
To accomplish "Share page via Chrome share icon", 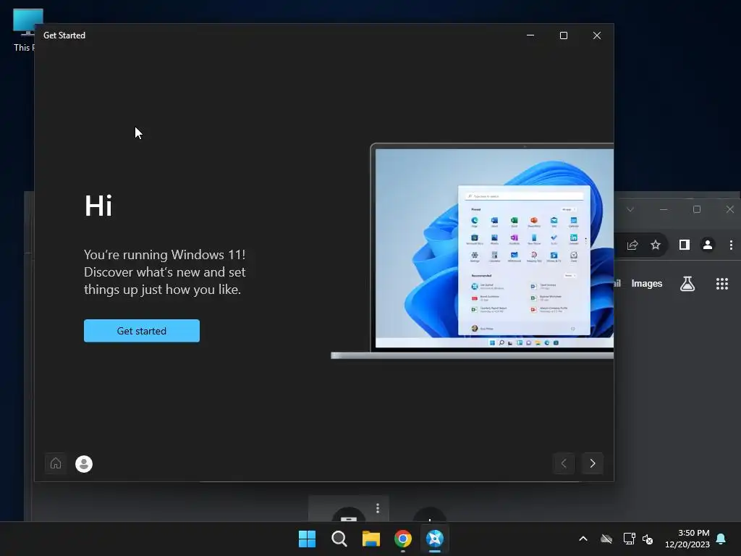I will (632, 245).
